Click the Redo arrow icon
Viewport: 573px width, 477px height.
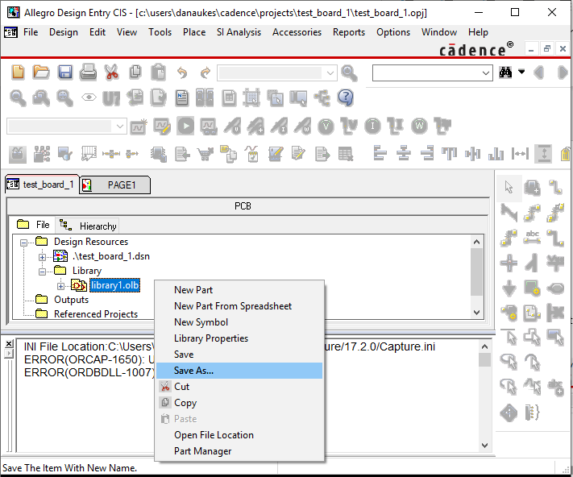(x=206, y=73)
